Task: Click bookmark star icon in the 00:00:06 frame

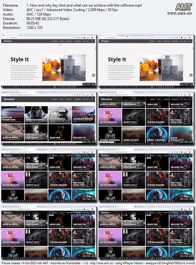Action: [72, 38]
